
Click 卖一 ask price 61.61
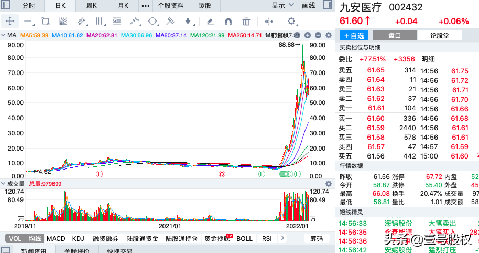pos(376,108)
